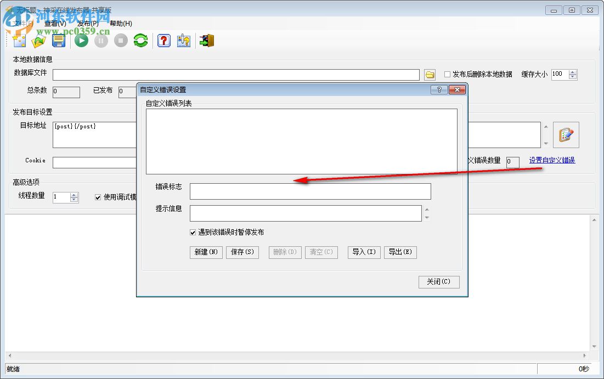
Task: Browse for database file with folder icon
Action: pos(430,75)
